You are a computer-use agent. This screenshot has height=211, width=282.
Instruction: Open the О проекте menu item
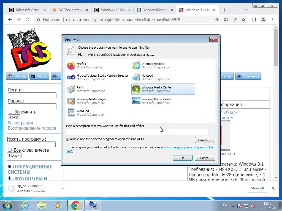(248, 76)
